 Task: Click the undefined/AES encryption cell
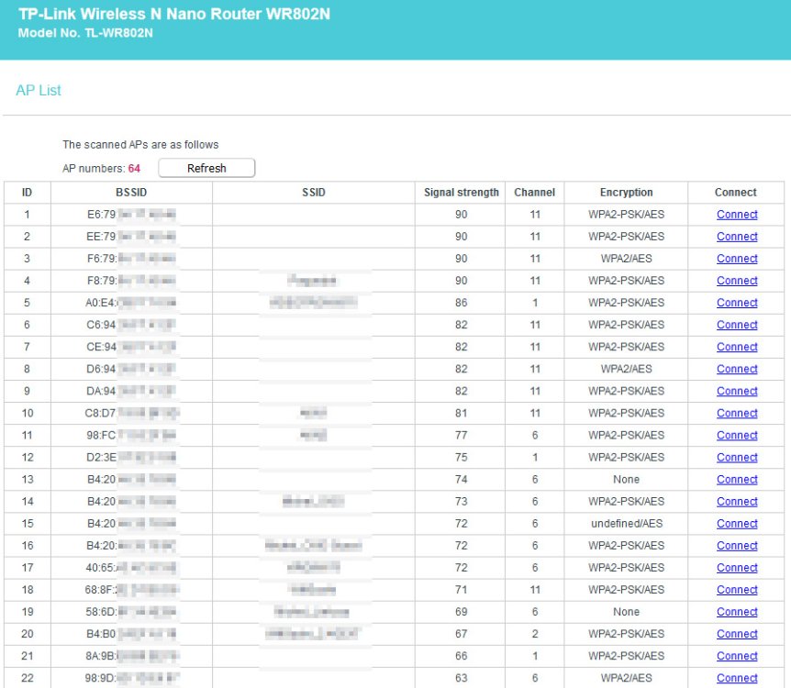[x=627, y=524]
